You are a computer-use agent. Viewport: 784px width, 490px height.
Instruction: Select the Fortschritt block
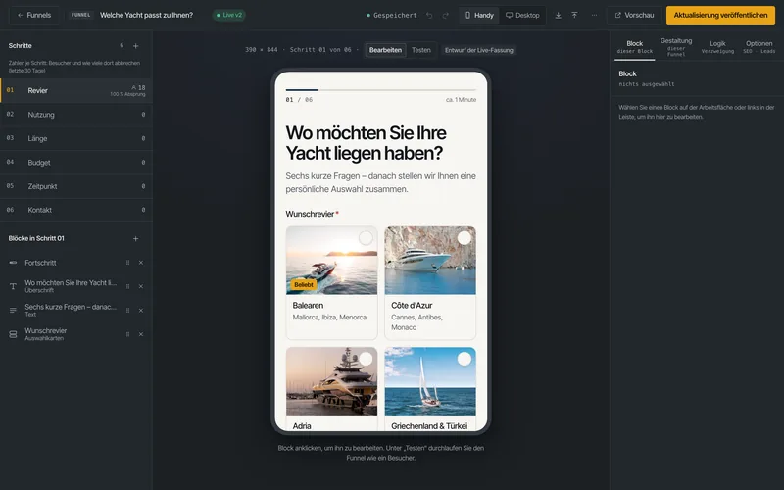pos(76,263)
